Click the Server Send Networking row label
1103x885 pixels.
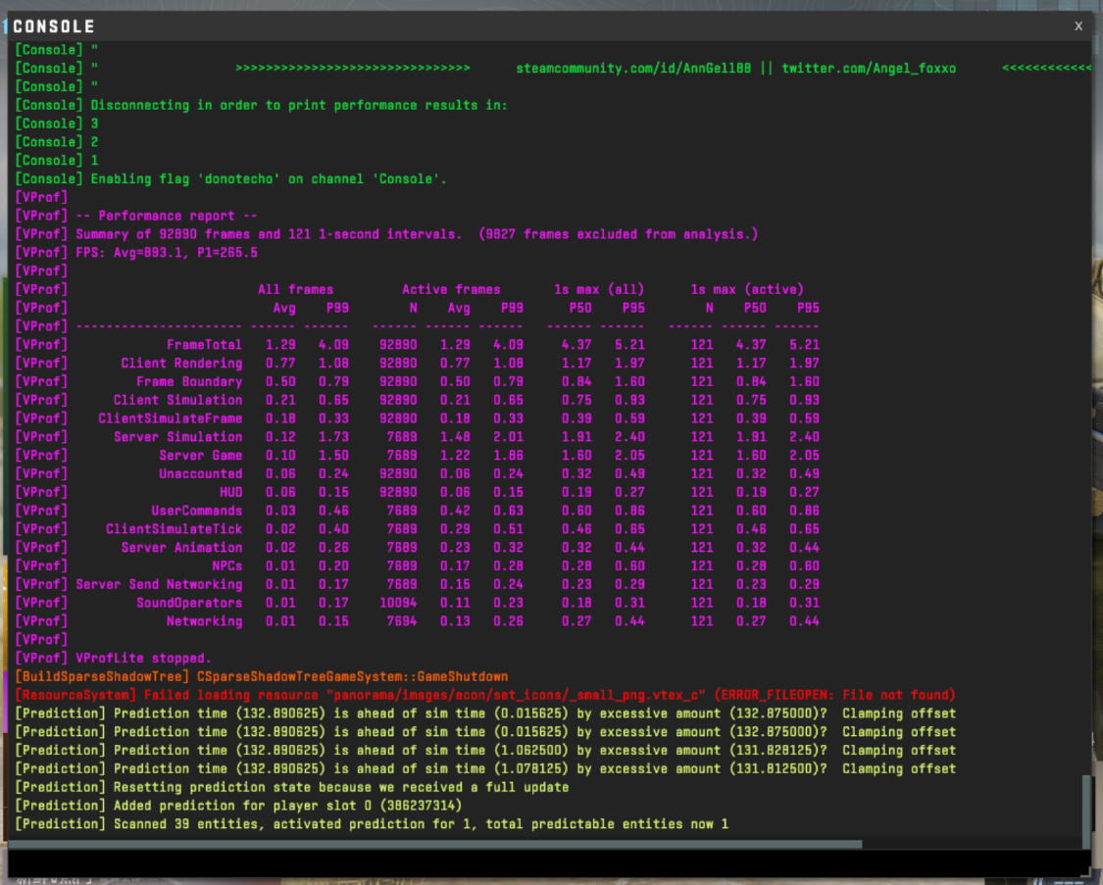(159, 584)
